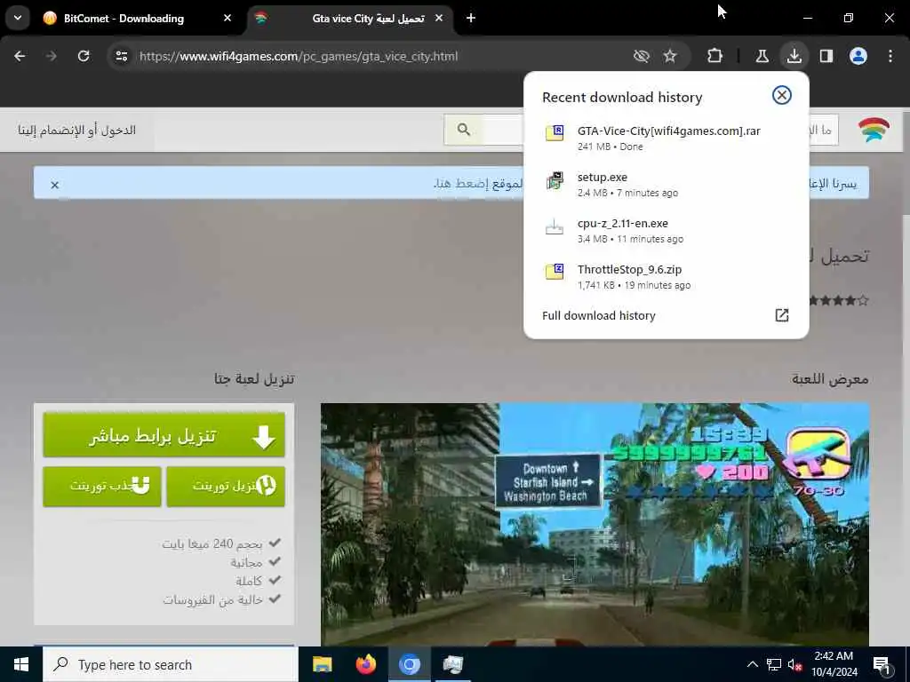Viewport: 910px width, 682px height.
Task: Close the Recent download history popup
Action: pyautogui.click(x=782, y=95)
